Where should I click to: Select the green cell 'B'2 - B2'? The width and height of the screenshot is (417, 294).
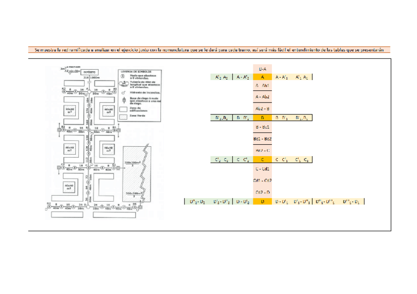pyautogui.click(x=221, y=118)
